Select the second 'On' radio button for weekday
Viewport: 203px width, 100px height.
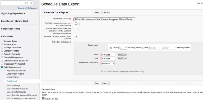click(x=143, y=48)
